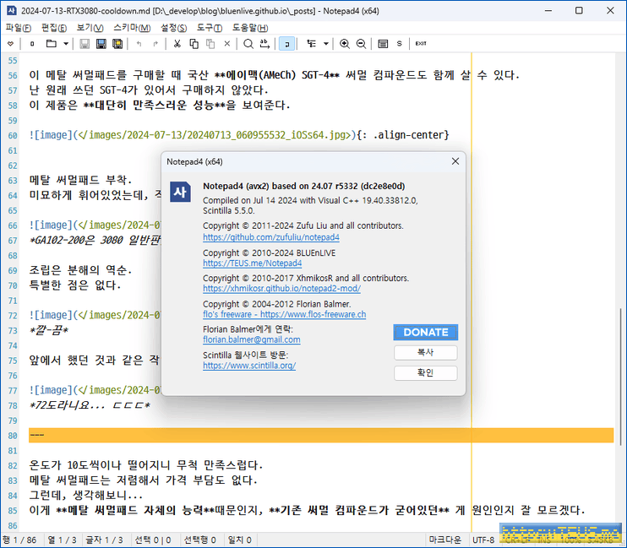Open the 설정(S) menu

173,27
